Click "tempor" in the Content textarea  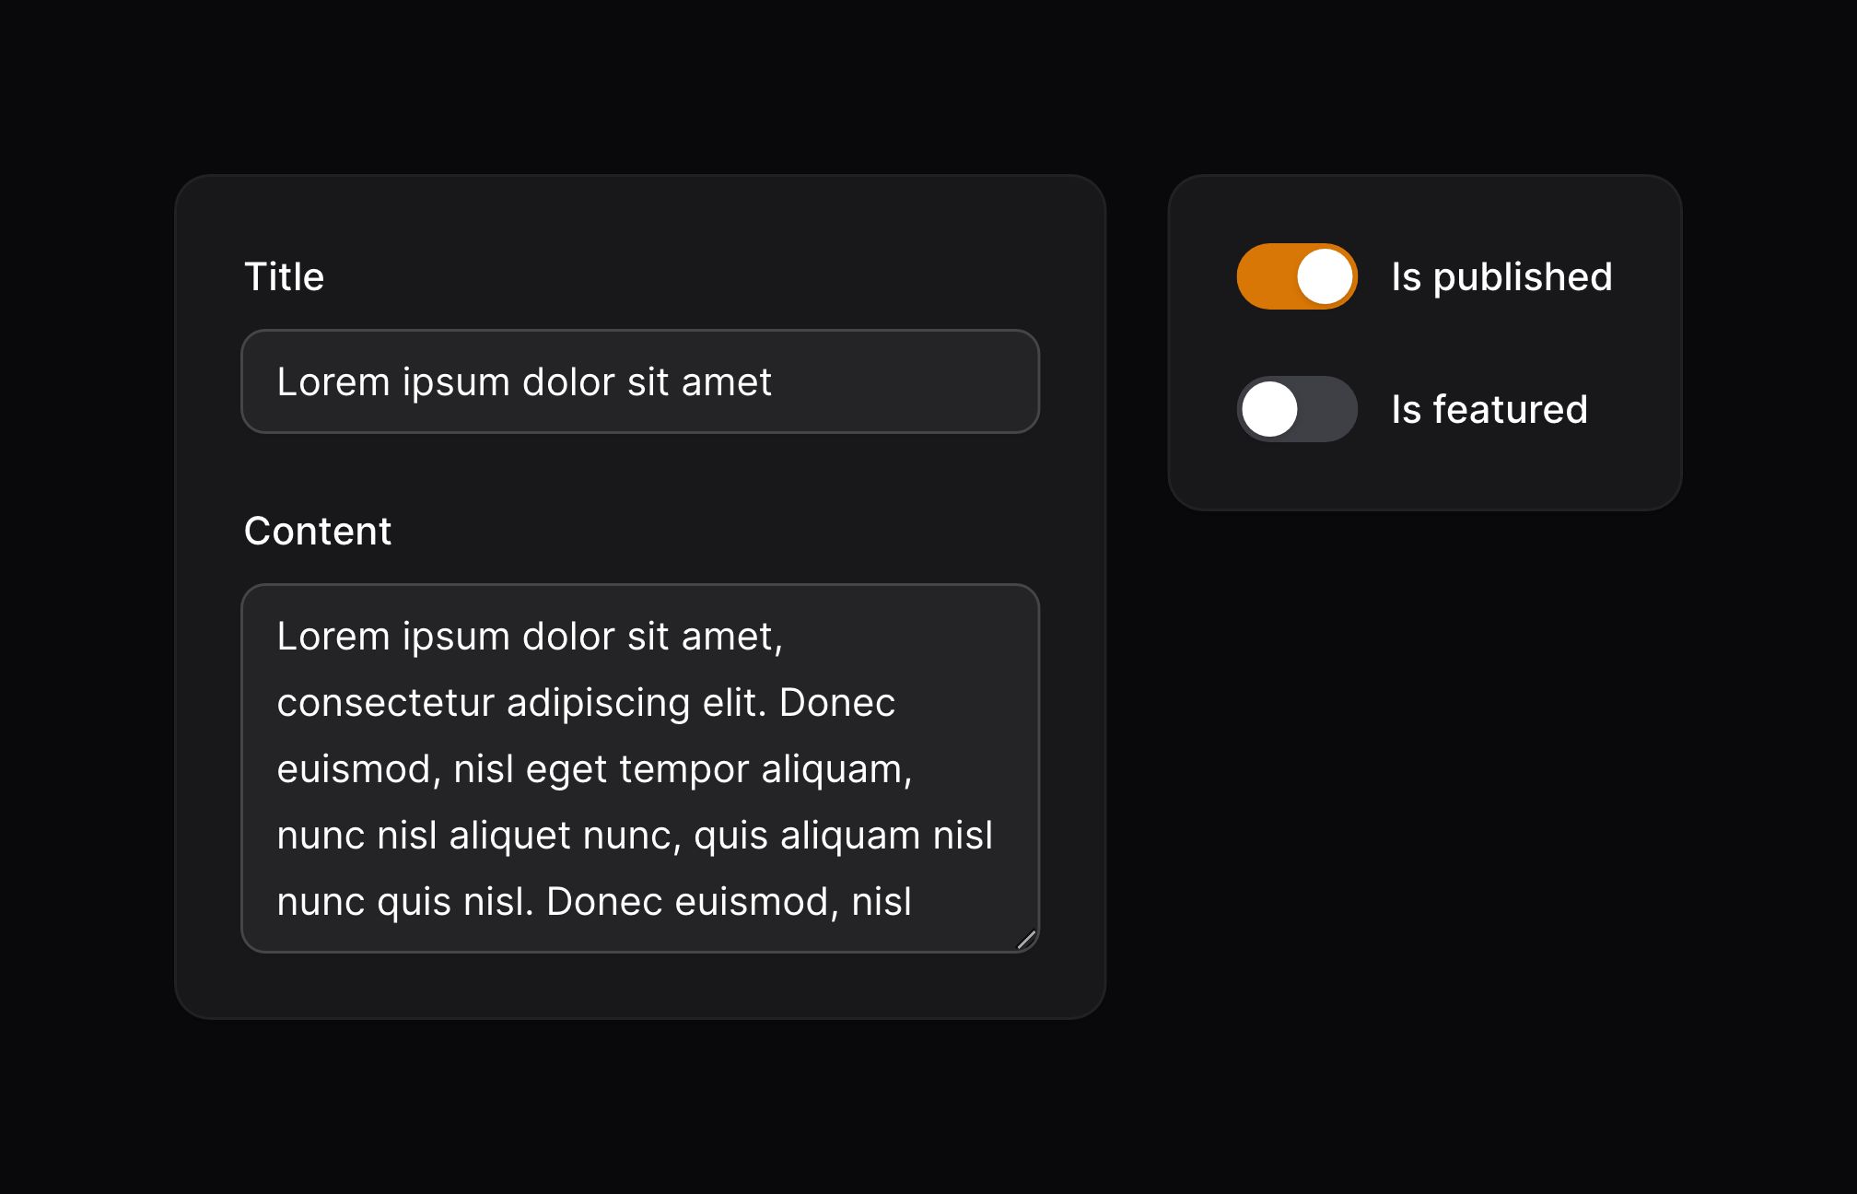point(683,769)
